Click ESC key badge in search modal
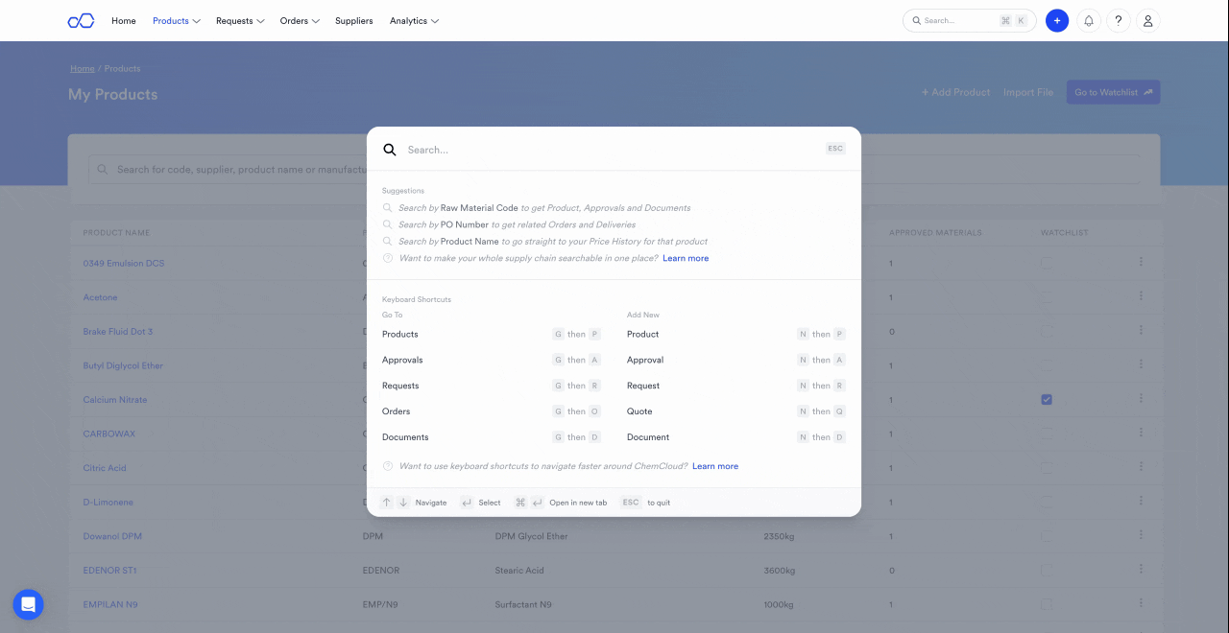Viewport: 1229px width, 633px height. click(x=835, y=149)
